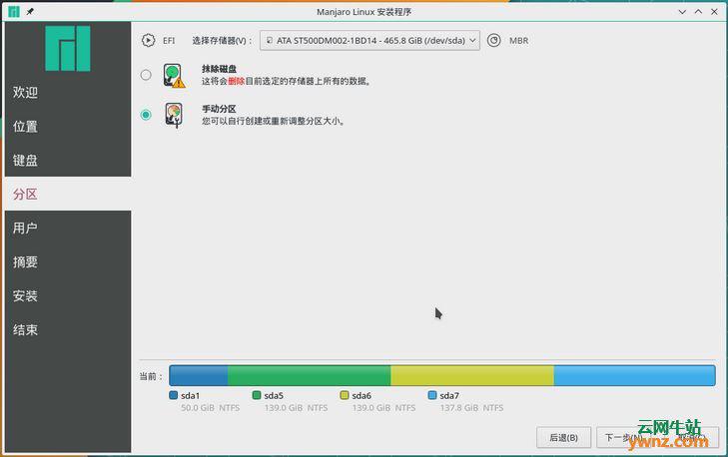Click the pin window icon
This screenshot has width=728, height=457.
coord(30,12)
